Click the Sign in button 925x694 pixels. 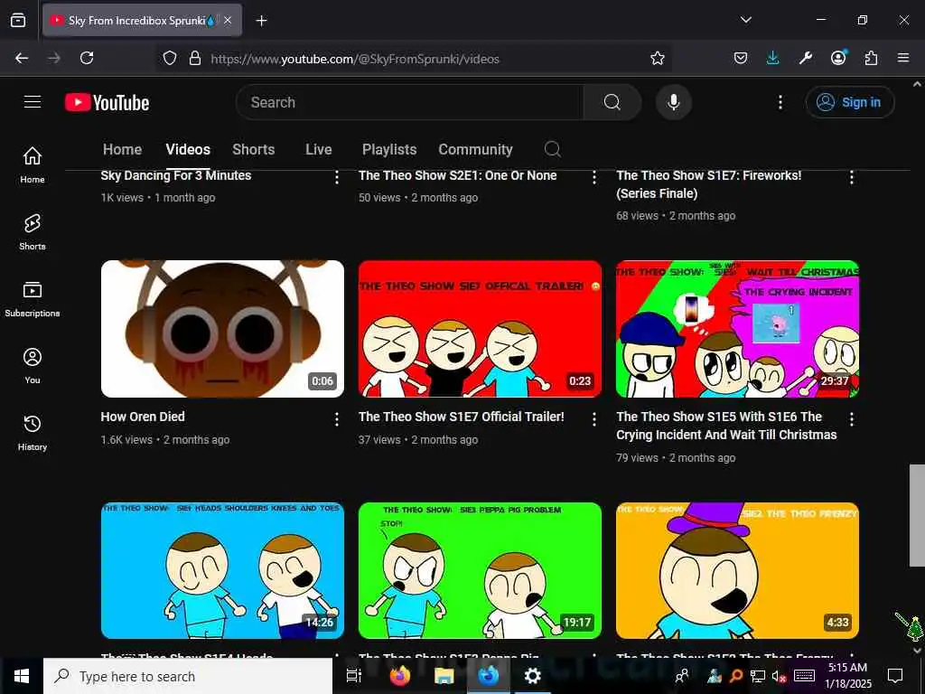(x=849, y=102)
